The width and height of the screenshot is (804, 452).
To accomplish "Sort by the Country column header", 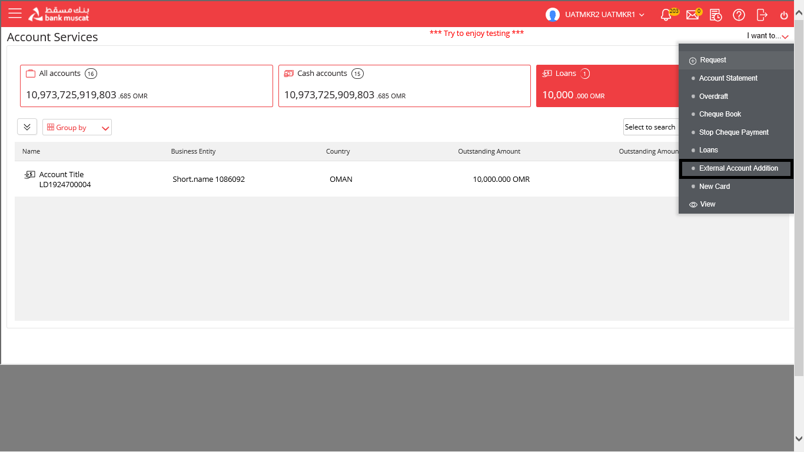I will [x=338, y=151].
